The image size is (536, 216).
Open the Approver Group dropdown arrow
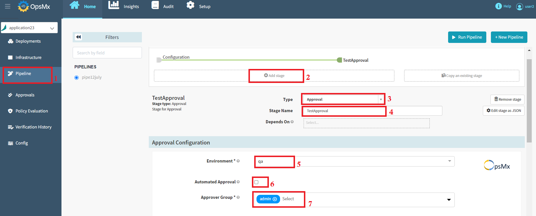(449, 200)
